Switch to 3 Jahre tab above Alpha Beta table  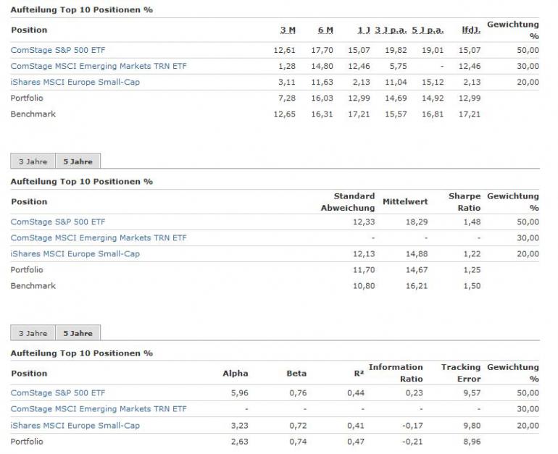(x=33, y=333)
